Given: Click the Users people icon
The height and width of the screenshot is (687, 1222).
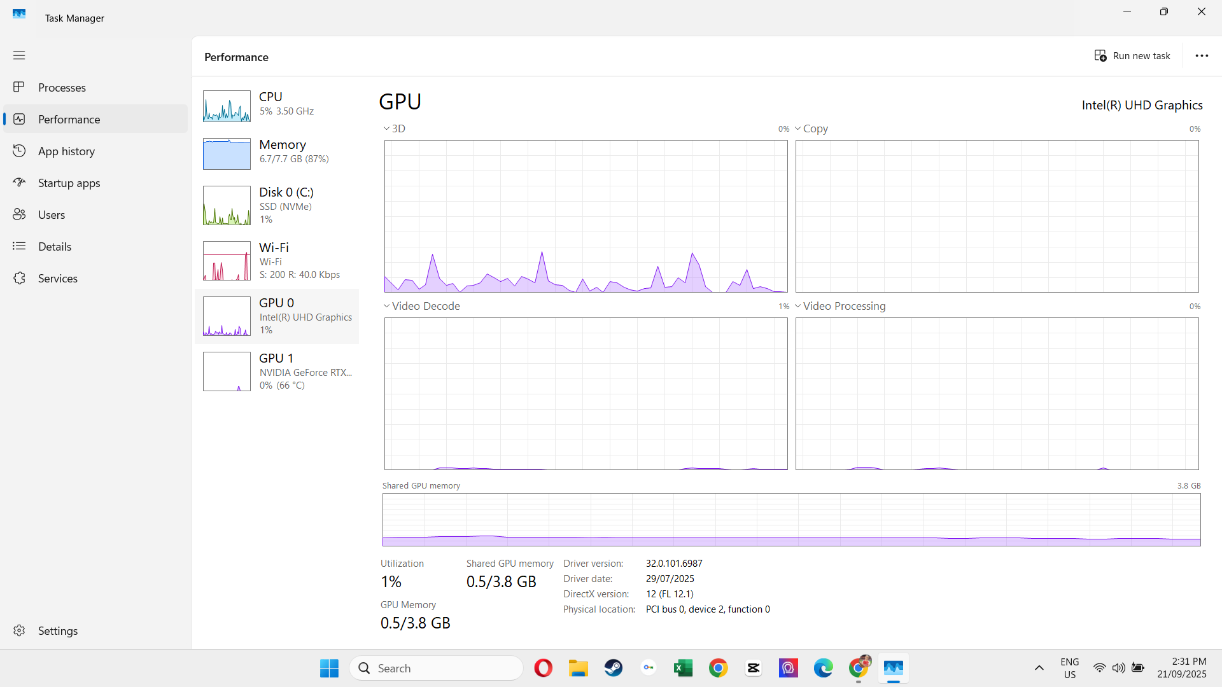Looking at the screenshot, I should [19, 214].
